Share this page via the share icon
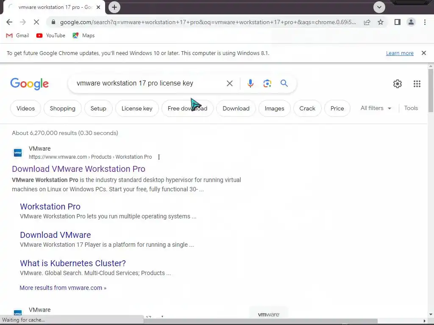This screenshot has width=434, height=325. (367, 22)
